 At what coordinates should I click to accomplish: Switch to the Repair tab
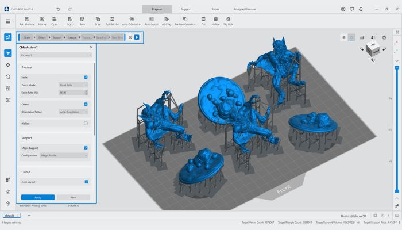click(x=215, y=9)
